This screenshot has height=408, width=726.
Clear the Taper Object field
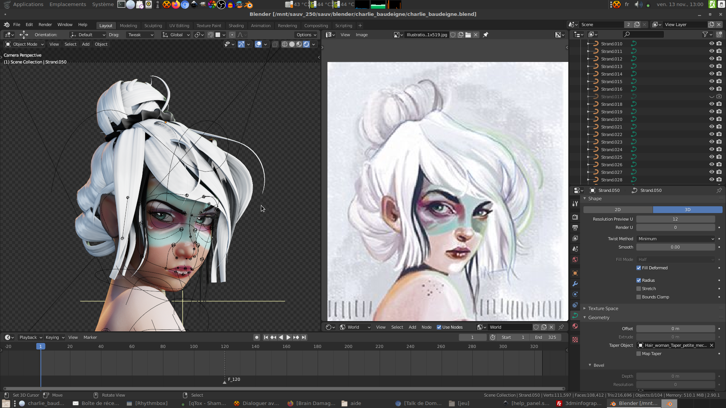tap(711, 345)
